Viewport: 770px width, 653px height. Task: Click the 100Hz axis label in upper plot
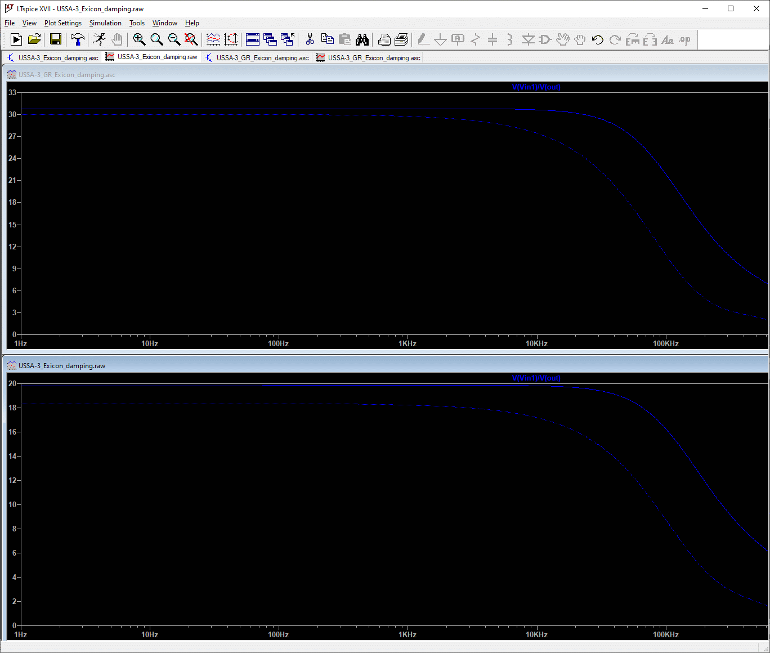click(278, 343)
